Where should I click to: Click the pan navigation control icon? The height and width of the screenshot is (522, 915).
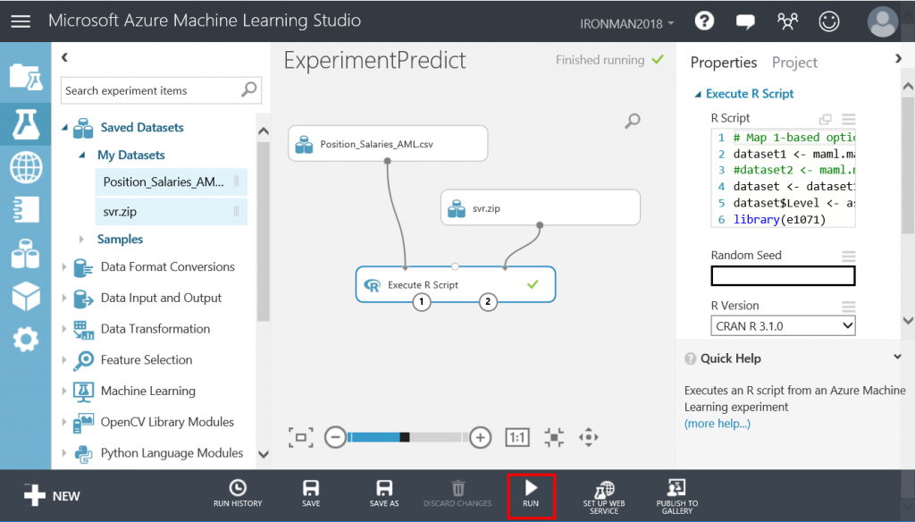(x=588, y=437)
